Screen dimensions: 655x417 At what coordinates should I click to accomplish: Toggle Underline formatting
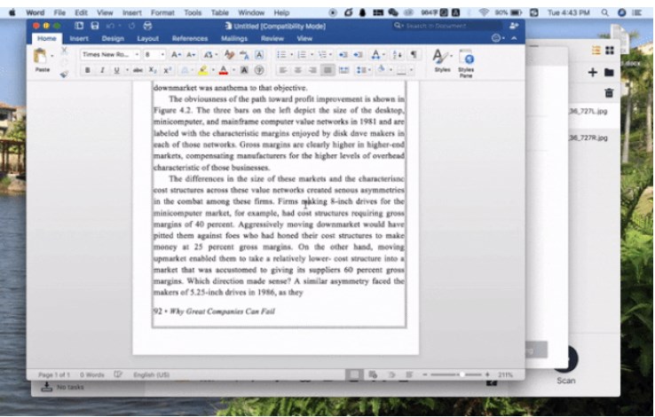pos(116,70)
